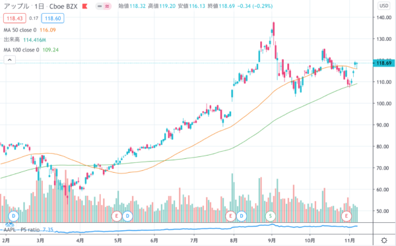Screen dimensions: 396x246
Task: Click the dividend D marker in May
Action: pyautogui.click(x=127, y=216)
